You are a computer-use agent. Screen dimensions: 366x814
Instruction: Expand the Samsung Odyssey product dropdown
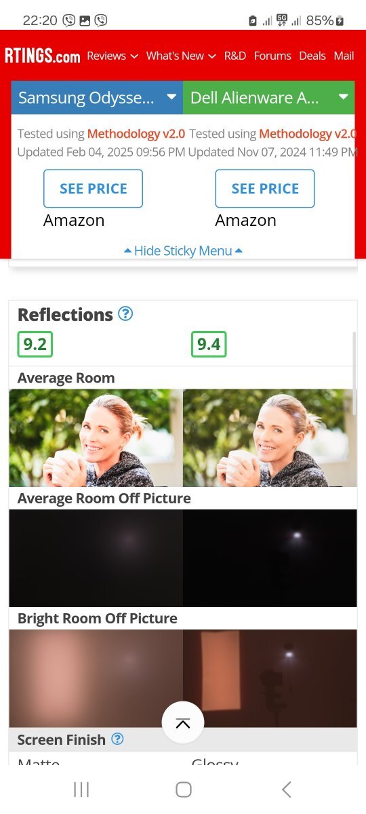click(97, 98)
